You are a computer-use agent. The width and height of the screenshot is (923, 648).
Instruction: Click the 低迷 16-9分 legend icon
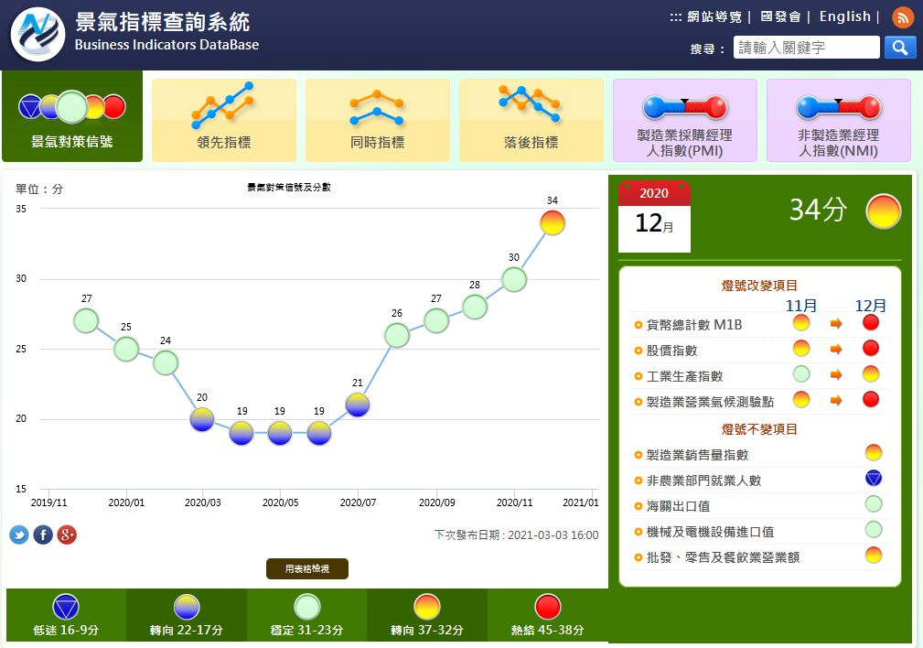point(66,607)
